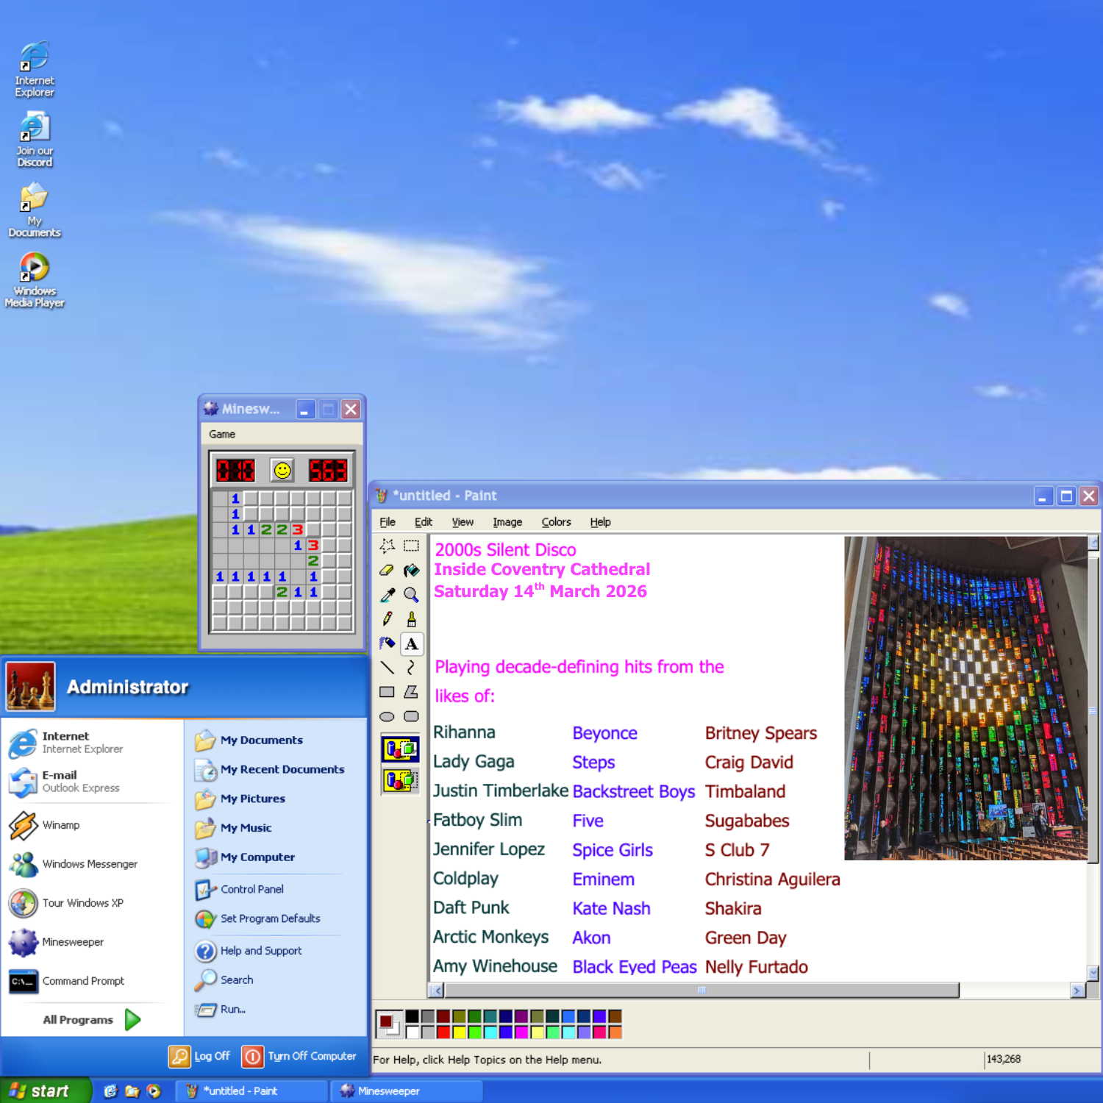Click the Paint horizontal scrollbar right arrow
1103x1103 pixels.
click(x=1078, y=990)
